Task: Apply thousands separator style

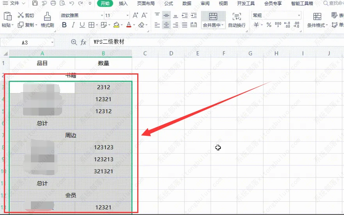Action: 278,25
